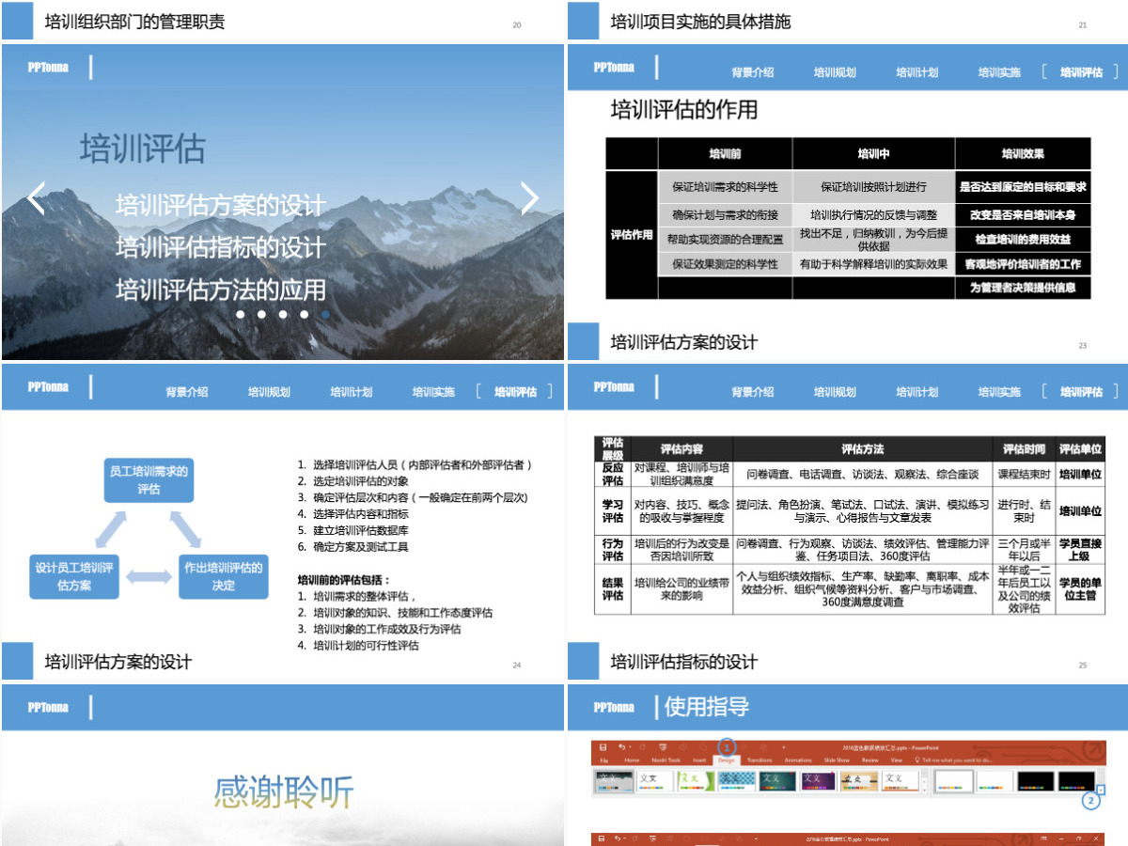This screenshot has width=1128, height=846.
Task: Select the tan ink-brush theme thumbnail
Action: pyautogui.click(x=859, y=780)
